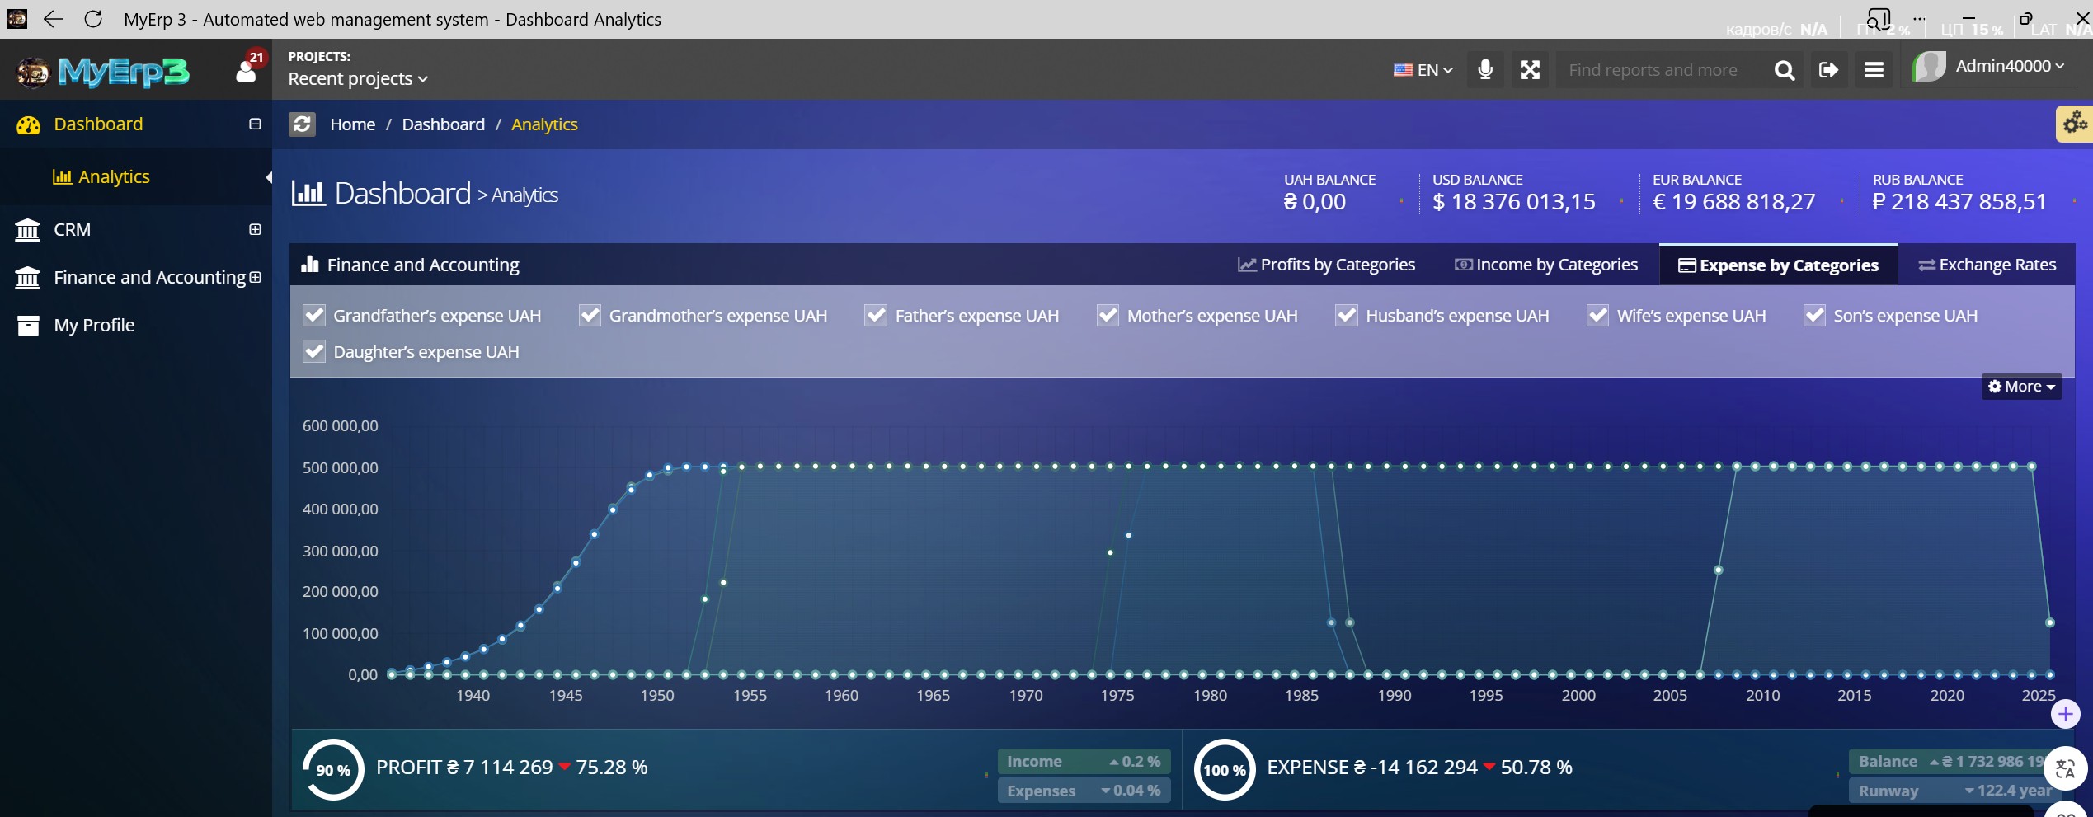Click the EUR BALANCE amount

pyautogui.click(x=1733, y=202)
